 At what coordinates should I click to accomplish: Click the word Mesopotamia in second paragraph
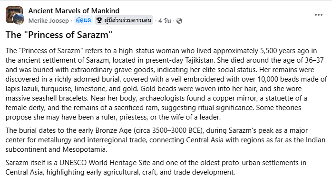(85, 149)
